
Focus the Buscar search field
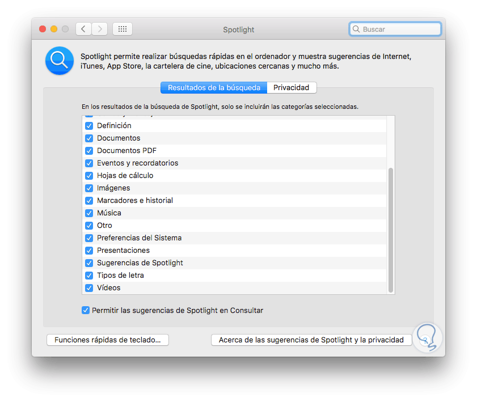(395, 29)
